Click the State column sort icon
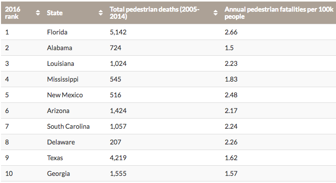 click(x=101, y=13)
